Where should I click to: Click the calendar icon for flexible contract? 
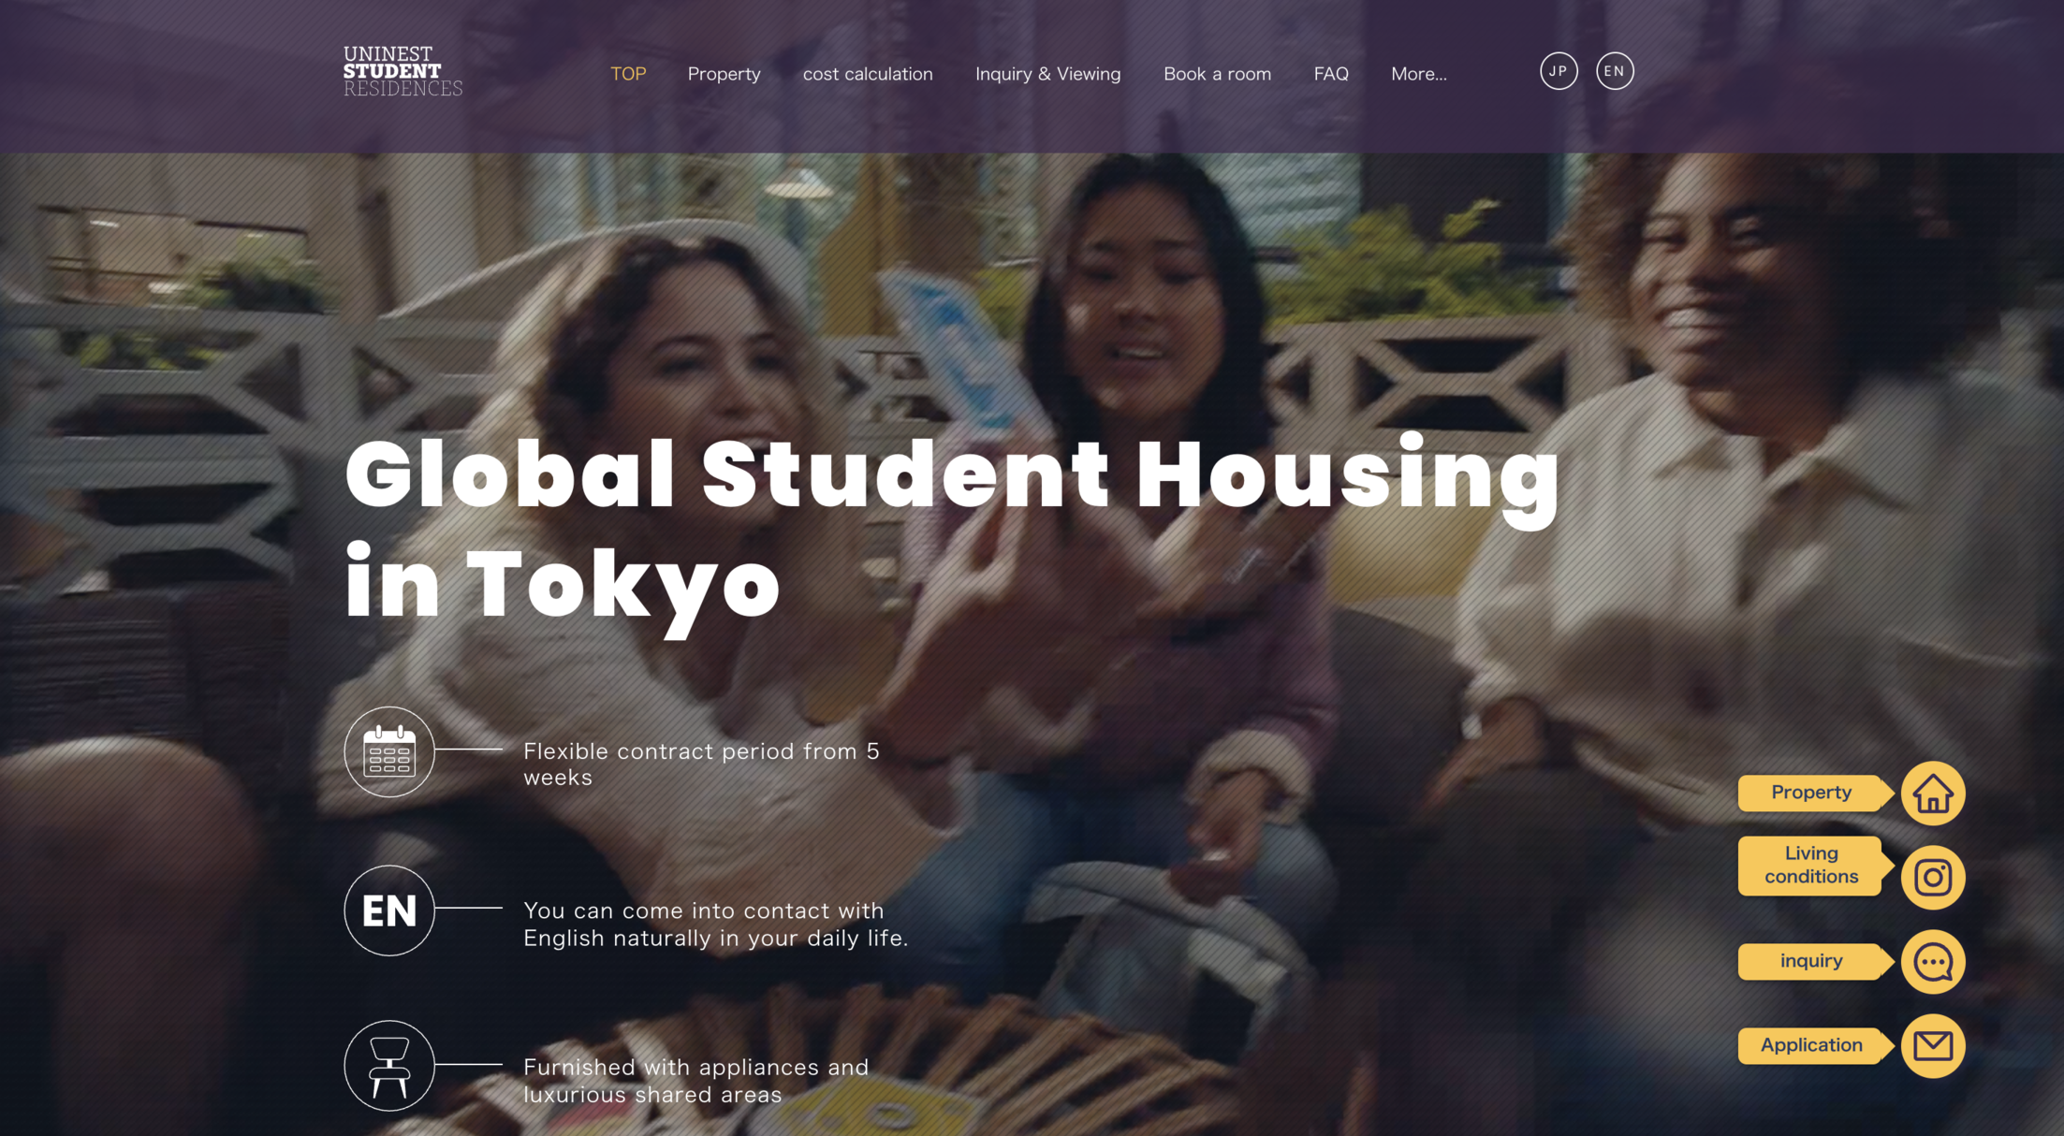point(389,751)
